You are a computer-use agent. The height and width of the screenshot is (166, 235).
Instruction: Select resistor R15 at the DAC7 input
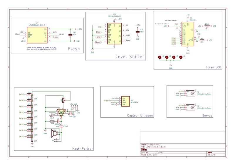pos(29,136)
